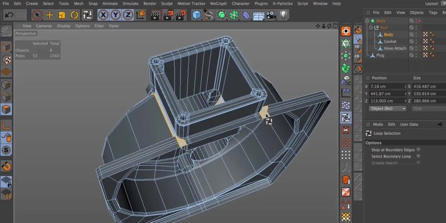Select the Live Selection arrow tool
The width and height of the screenshot is (446, 223).
tap(37, 15)
